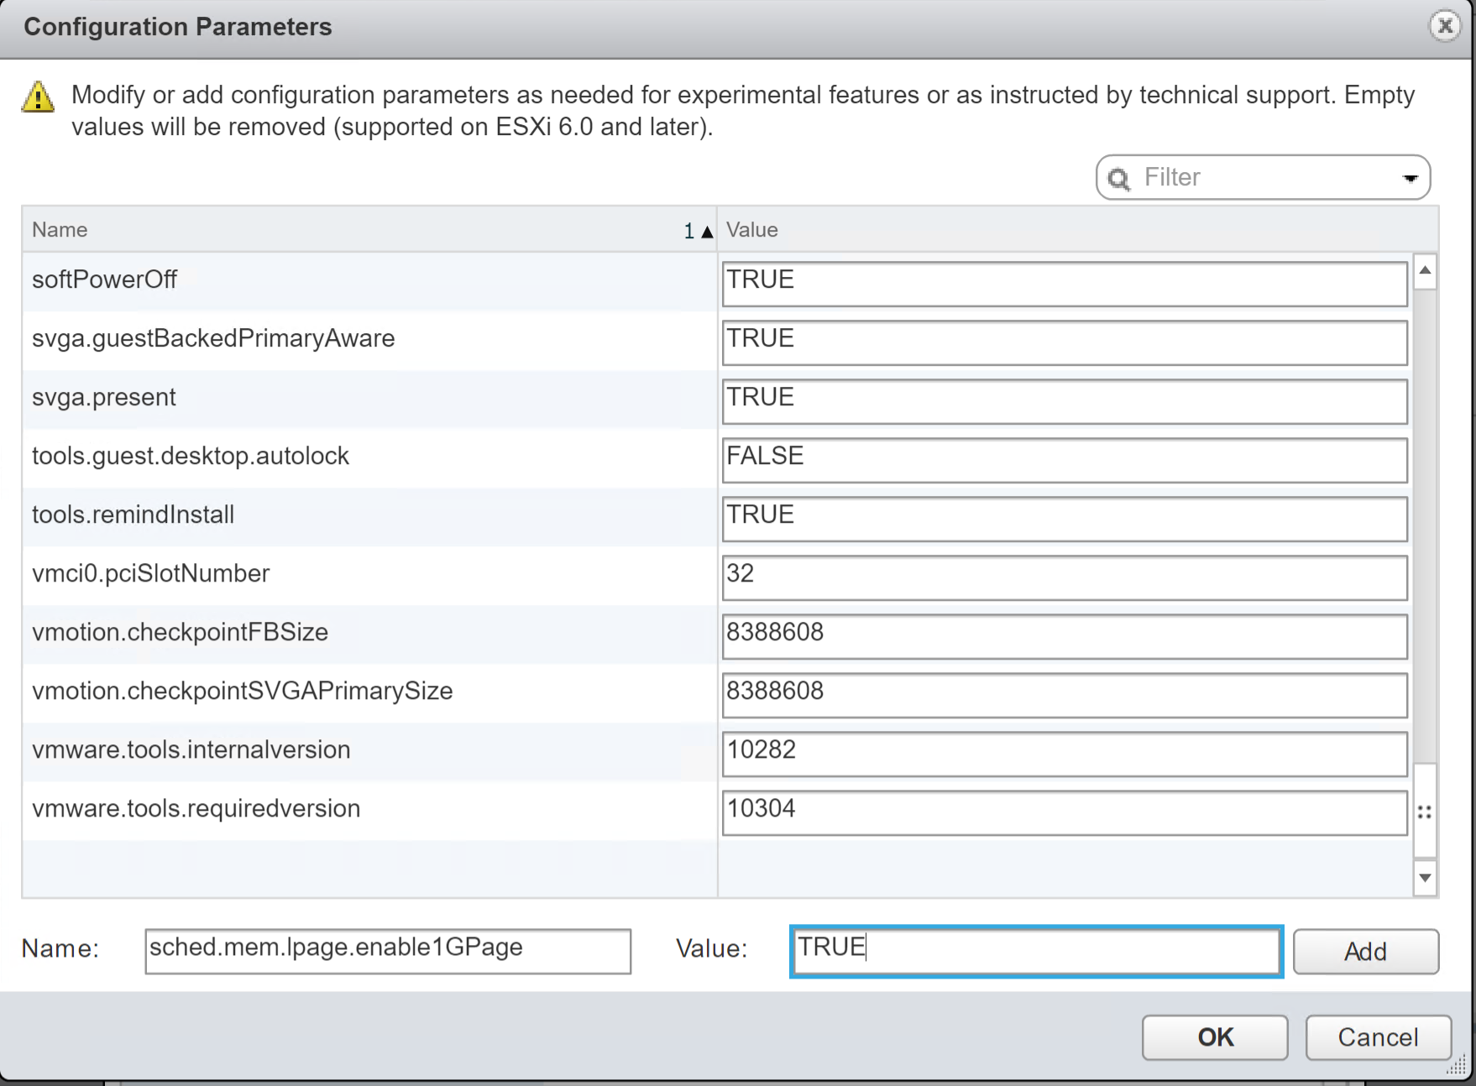
Task: Click the new parameter Name input field
Action: (387, 951)
